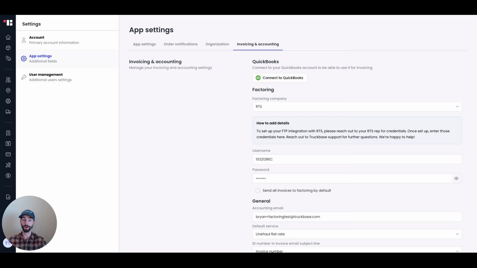477x268 pixels.
Task: Click the people/contacts icon in sidebar
Action: coord(8,80)
